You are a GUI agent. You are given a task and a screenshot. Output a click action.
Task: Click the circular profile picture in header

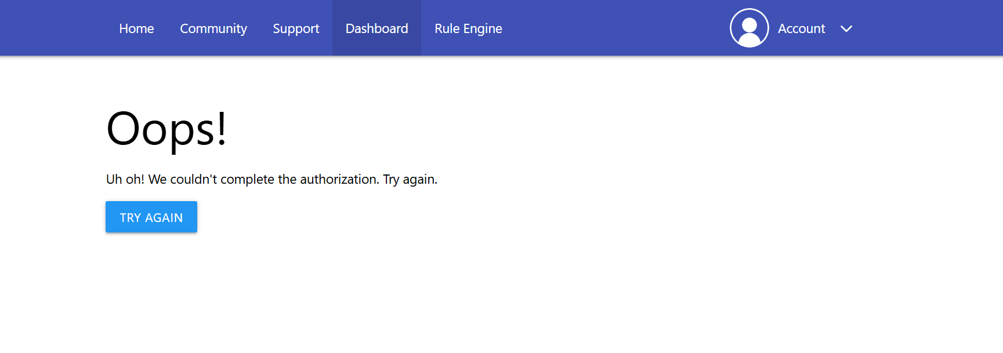tap(749, 28)
